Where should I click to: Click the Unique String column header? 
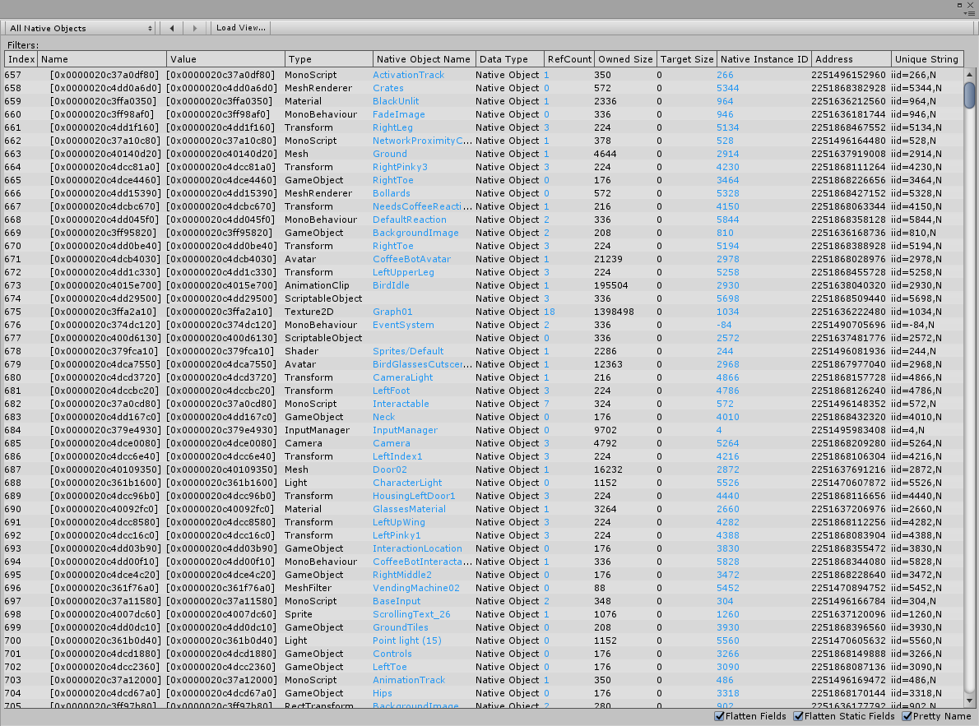(x=926, y=58)
